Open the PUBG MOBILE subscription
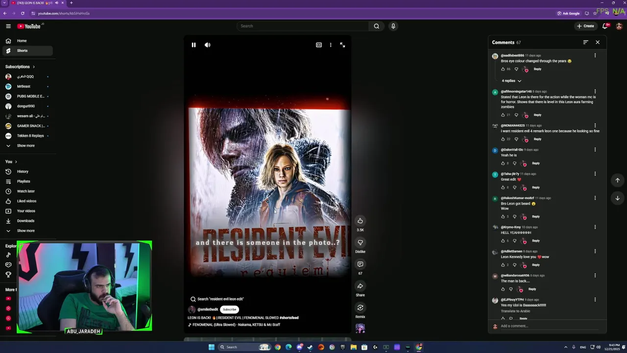 coord(27,96)
